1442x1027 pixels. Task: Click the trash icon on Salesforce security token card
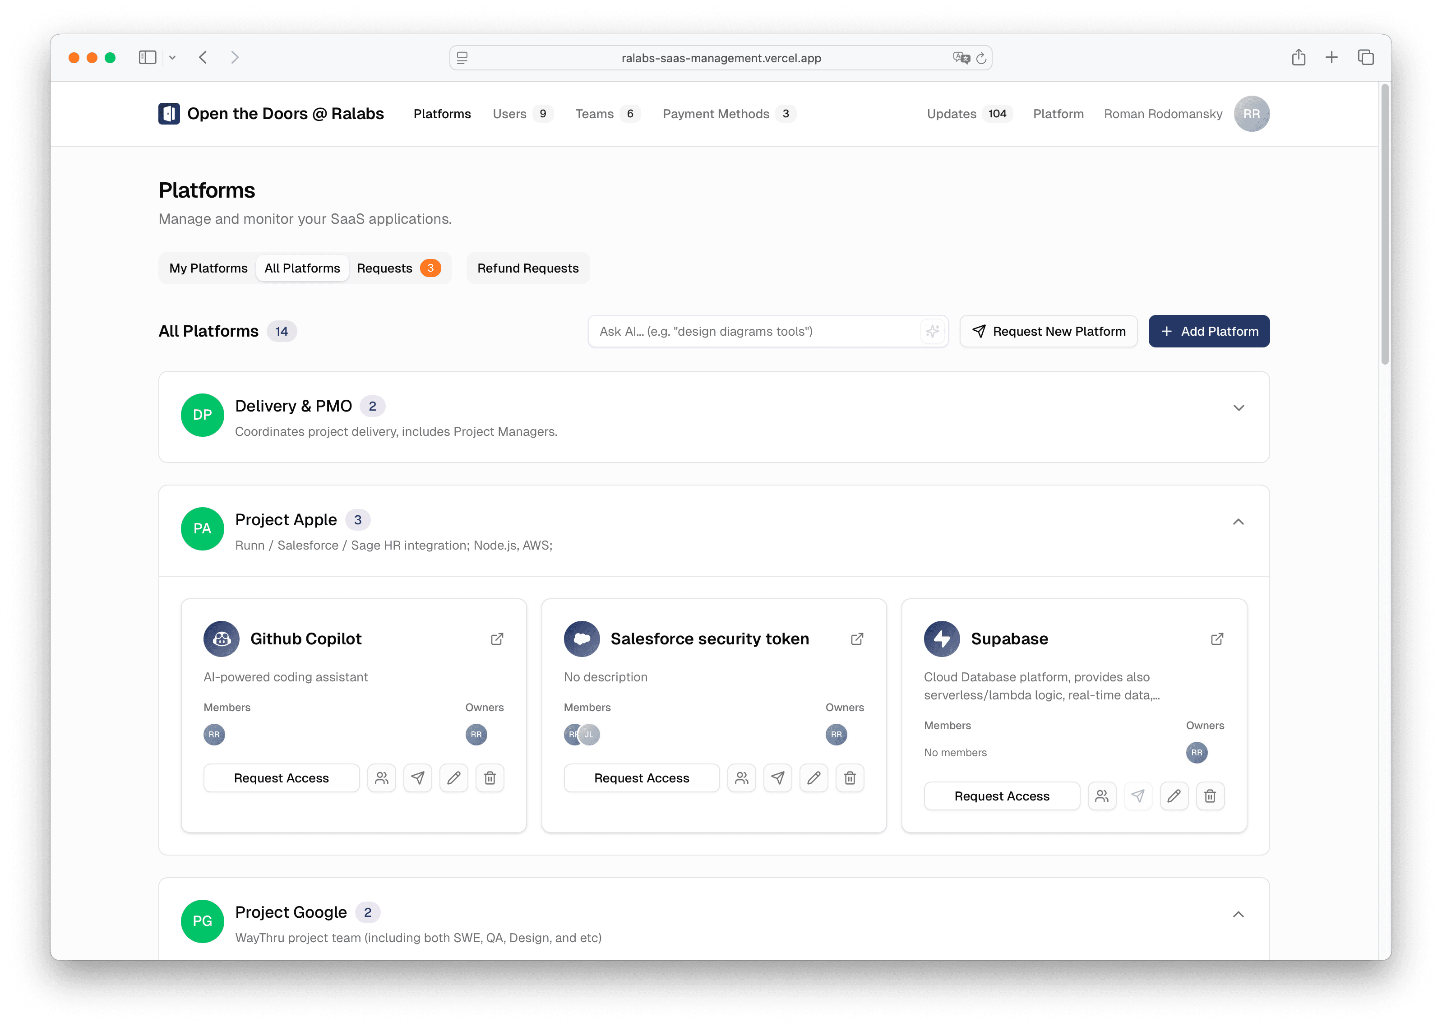coord(850,778)
